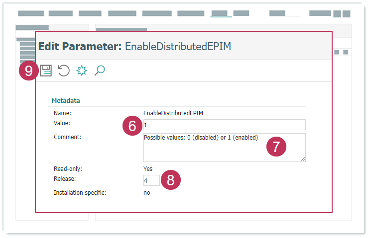Click the Name value EnableDistributedEPIM in Metadata
The image size is (369, 238).
pos(173,113)
